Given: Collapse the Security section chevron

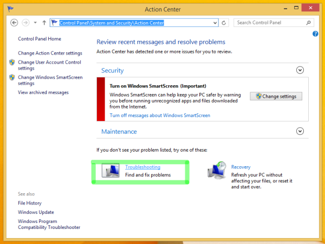Looking at the screenshot, I should click(x=300, y=70).
